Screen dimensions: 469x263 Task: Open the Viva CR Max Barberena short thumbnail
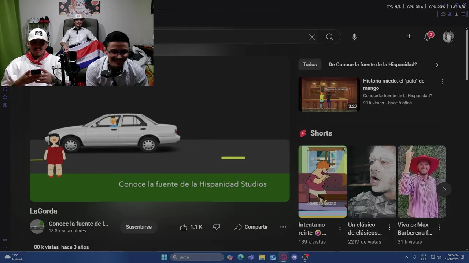tap(421, 182)
